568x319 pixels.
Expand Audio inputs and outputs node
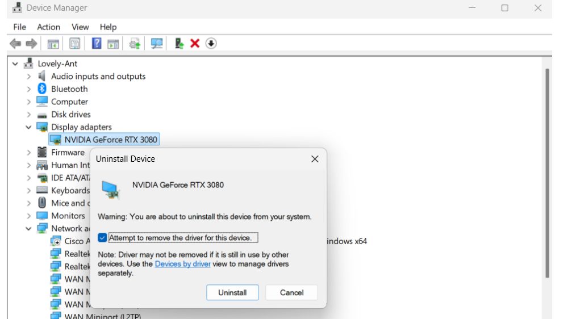(x=29, y=77)
